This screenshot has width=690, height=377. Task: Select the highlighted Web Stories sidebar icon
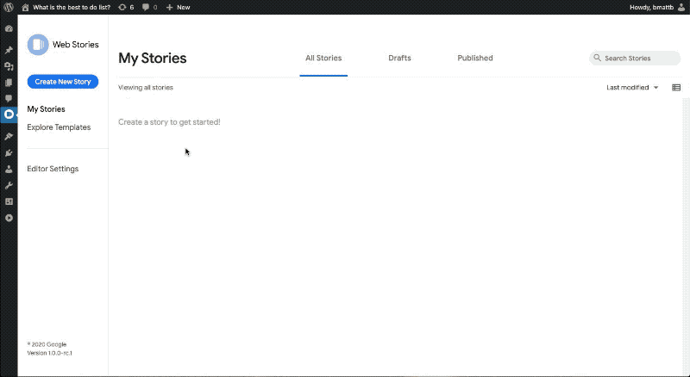9,114
